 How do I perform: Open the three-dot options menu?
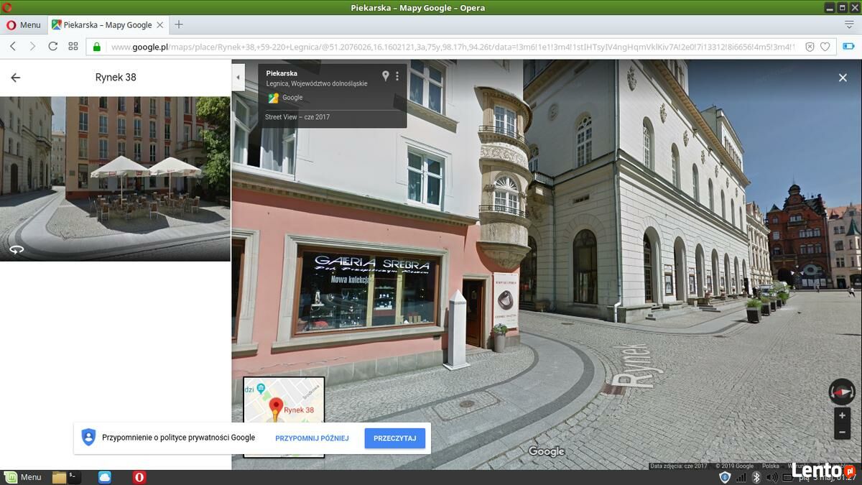pyautogui.click(x=397, y=75)
